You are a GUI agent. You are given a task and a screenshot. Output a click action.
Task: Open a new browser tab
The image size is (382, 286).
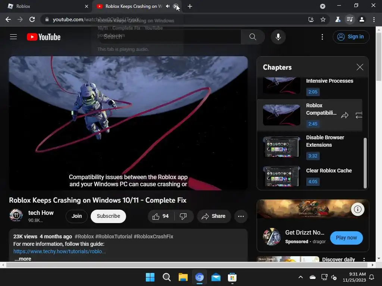[x=190, y=6]
